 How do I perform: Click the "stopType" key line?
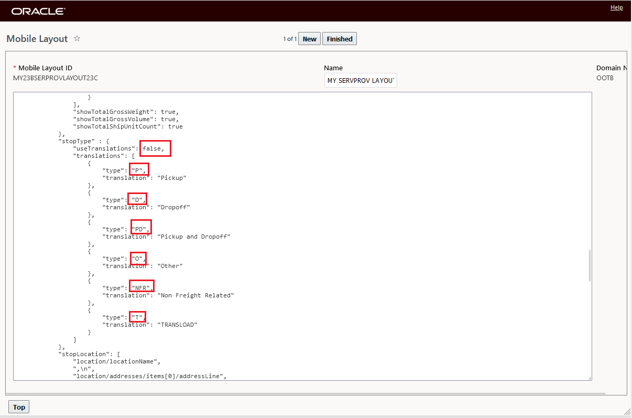(83, 141)
